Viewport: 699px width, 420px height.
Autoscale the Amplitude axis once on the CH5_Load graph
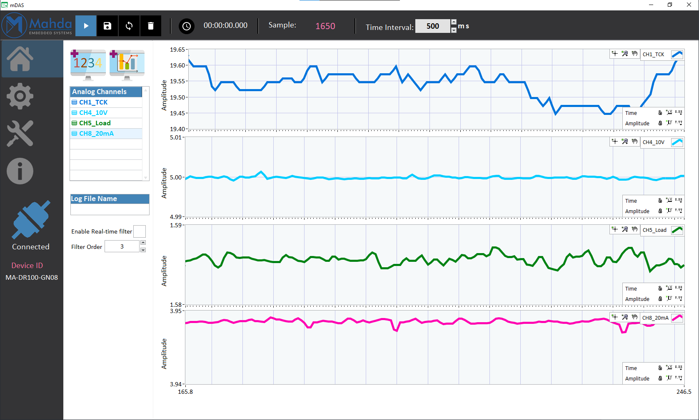(x=669, y=299)
